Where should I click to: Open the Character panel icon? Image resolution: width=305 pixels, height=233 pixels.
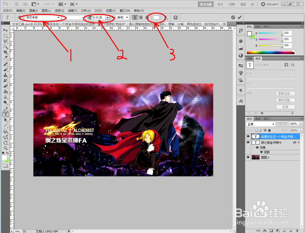[241, 101]
